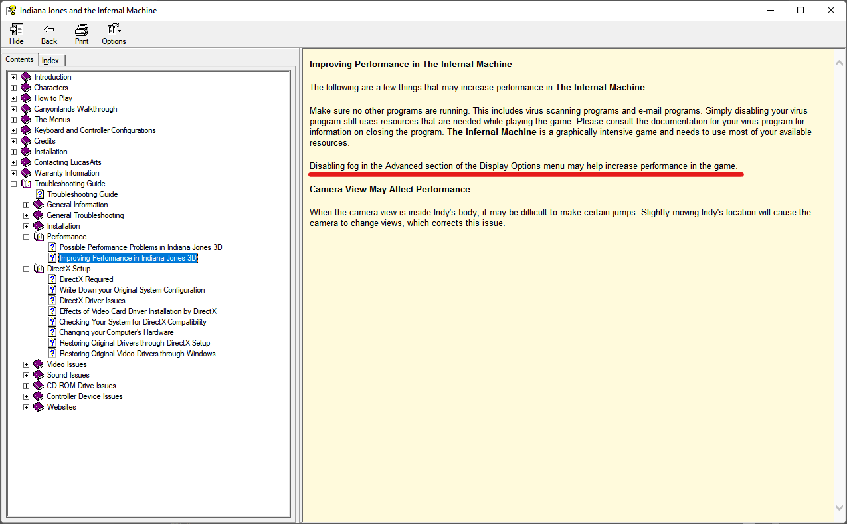Image resolution: width=847 pixels, height=524 pixels.
Task: Click the book icon beside CD-ROM Drive Issues
Action: coord(39,386)
